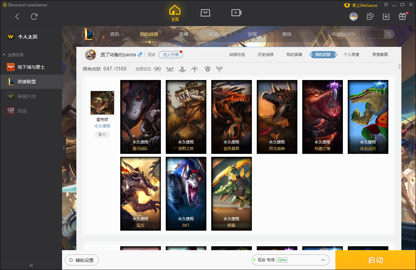The height and width of the screenshot is (270, 416).
Task: Click the search magnifier button
Action: click(389, 34)
